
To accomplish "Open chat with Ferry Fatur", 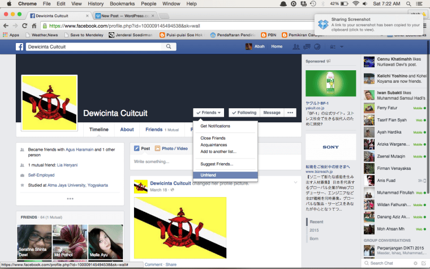I will (x=395, y=108).
